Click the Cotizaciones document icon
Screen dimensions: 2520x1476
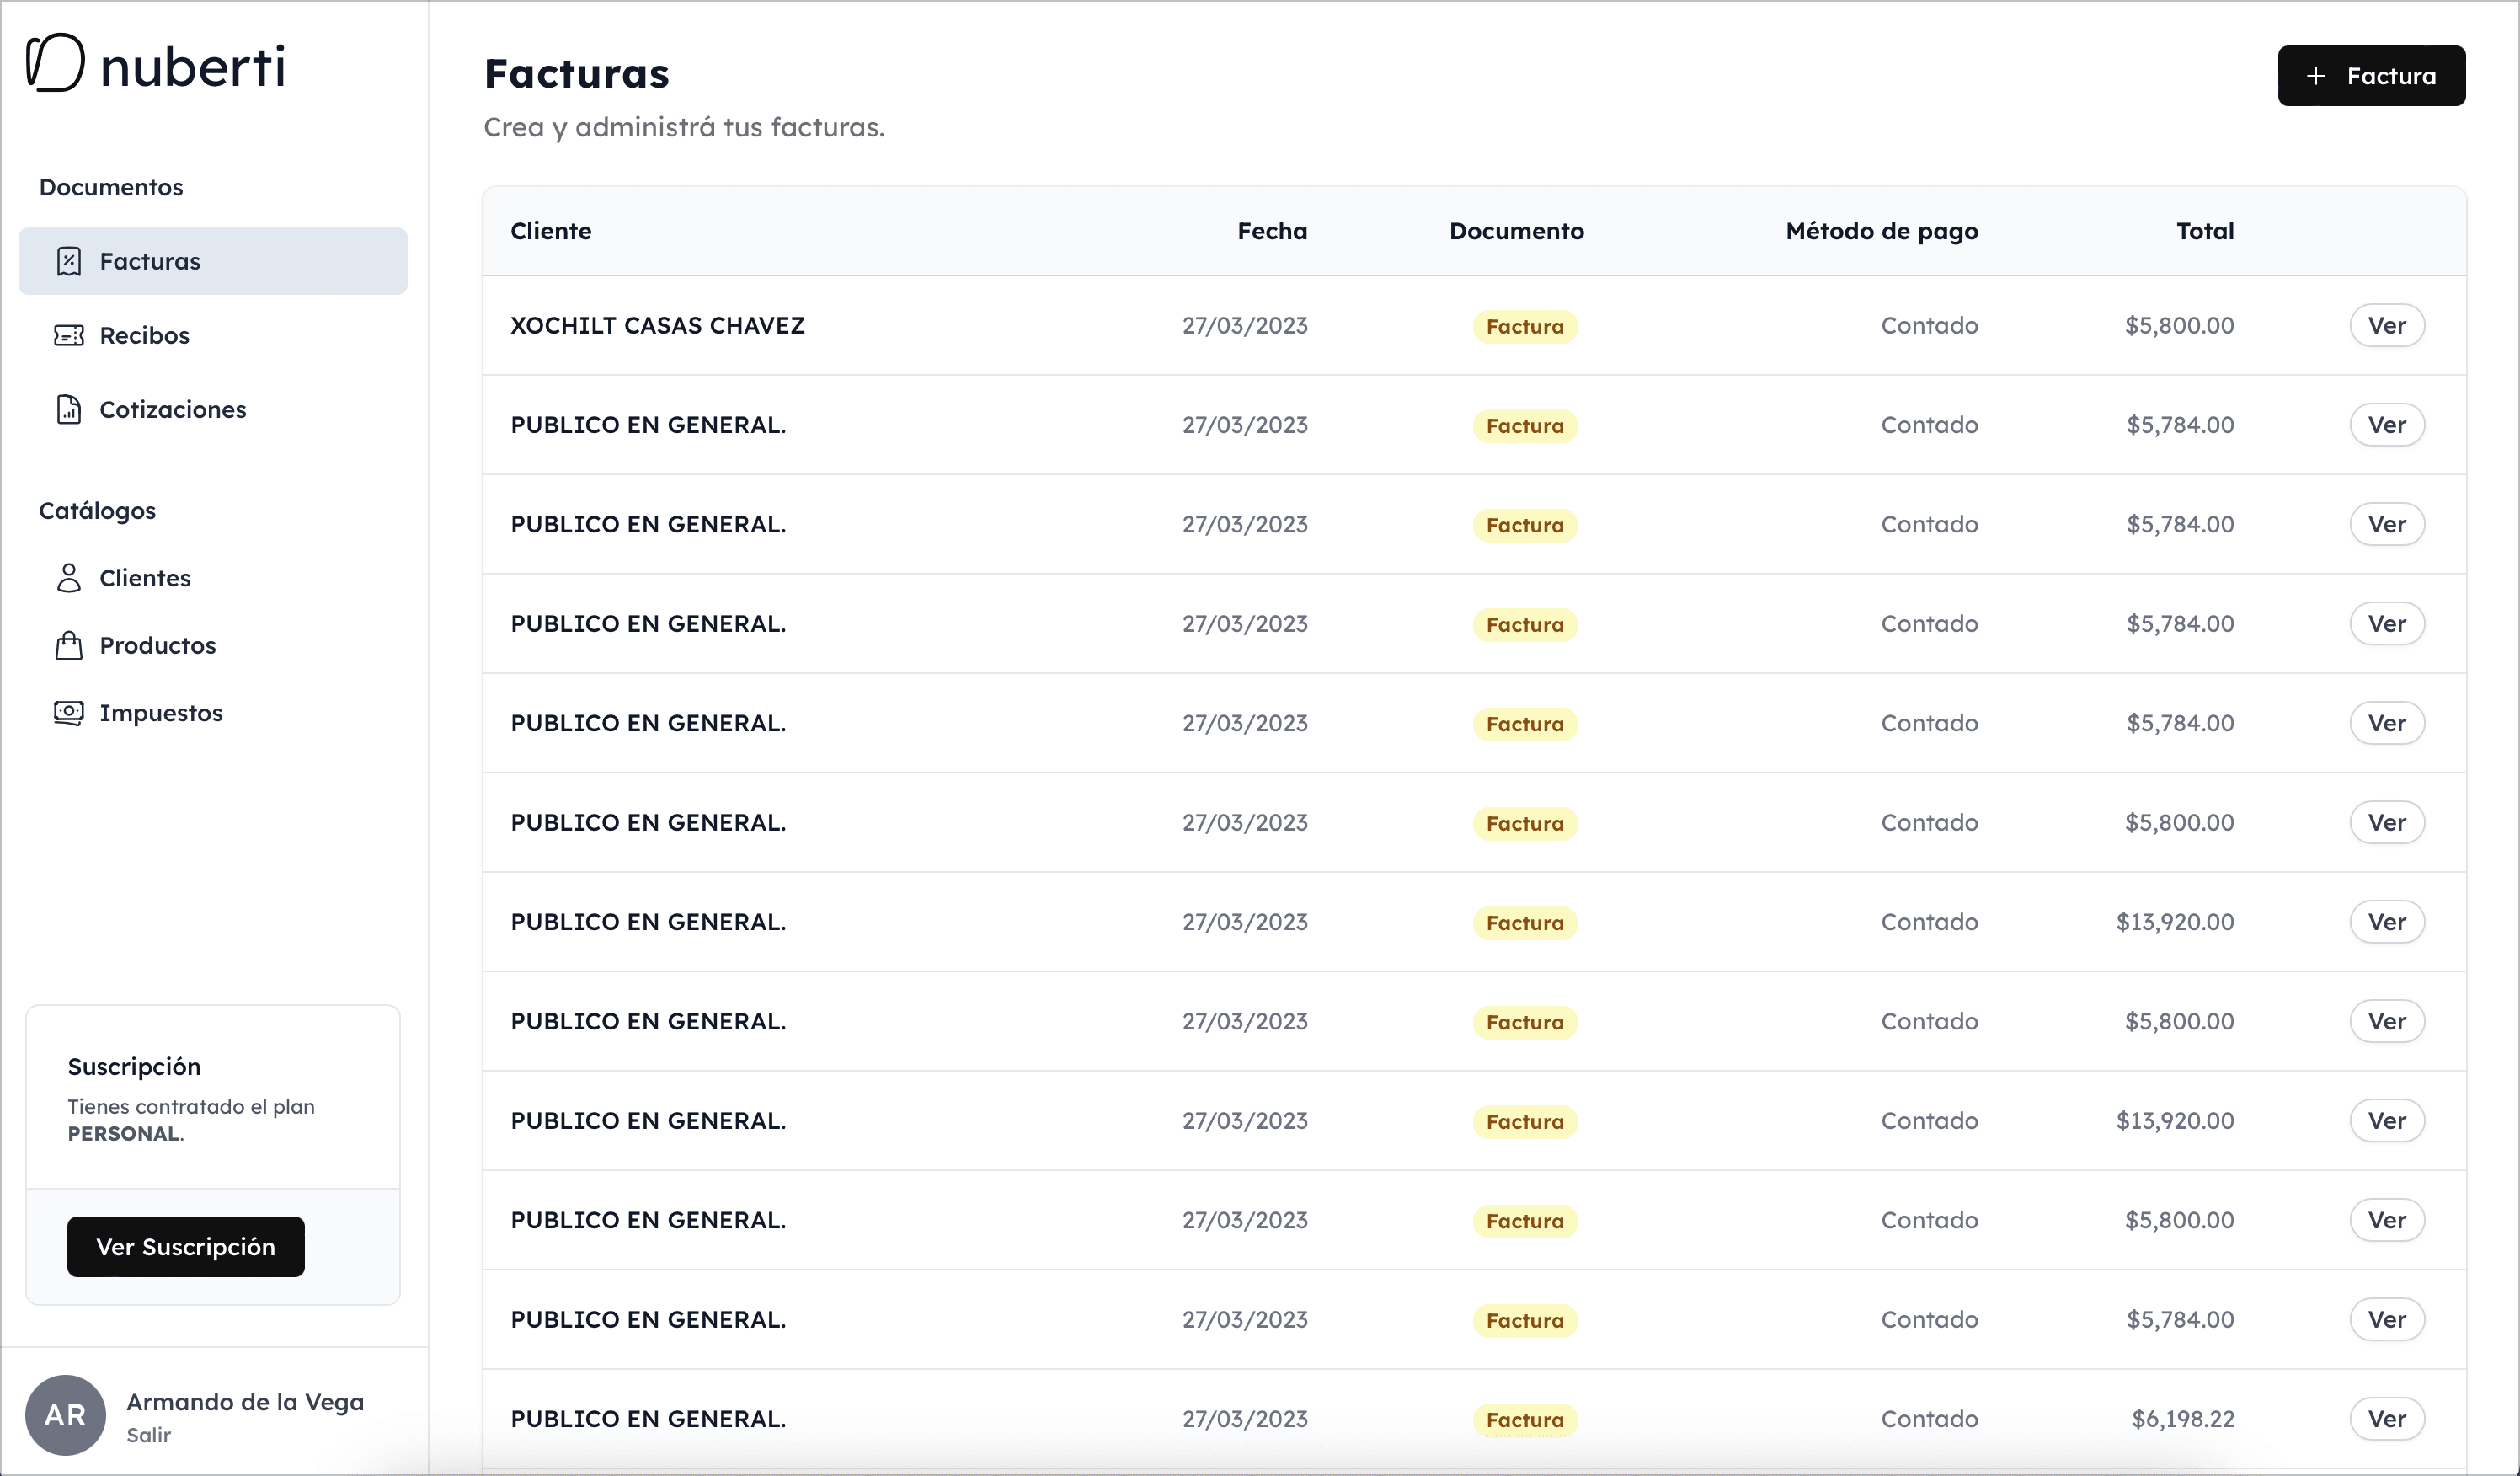pos(69,410)
